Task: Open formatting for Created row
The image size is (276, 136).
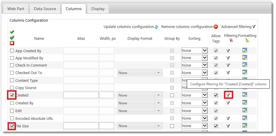Action: (x=245, y=95)
